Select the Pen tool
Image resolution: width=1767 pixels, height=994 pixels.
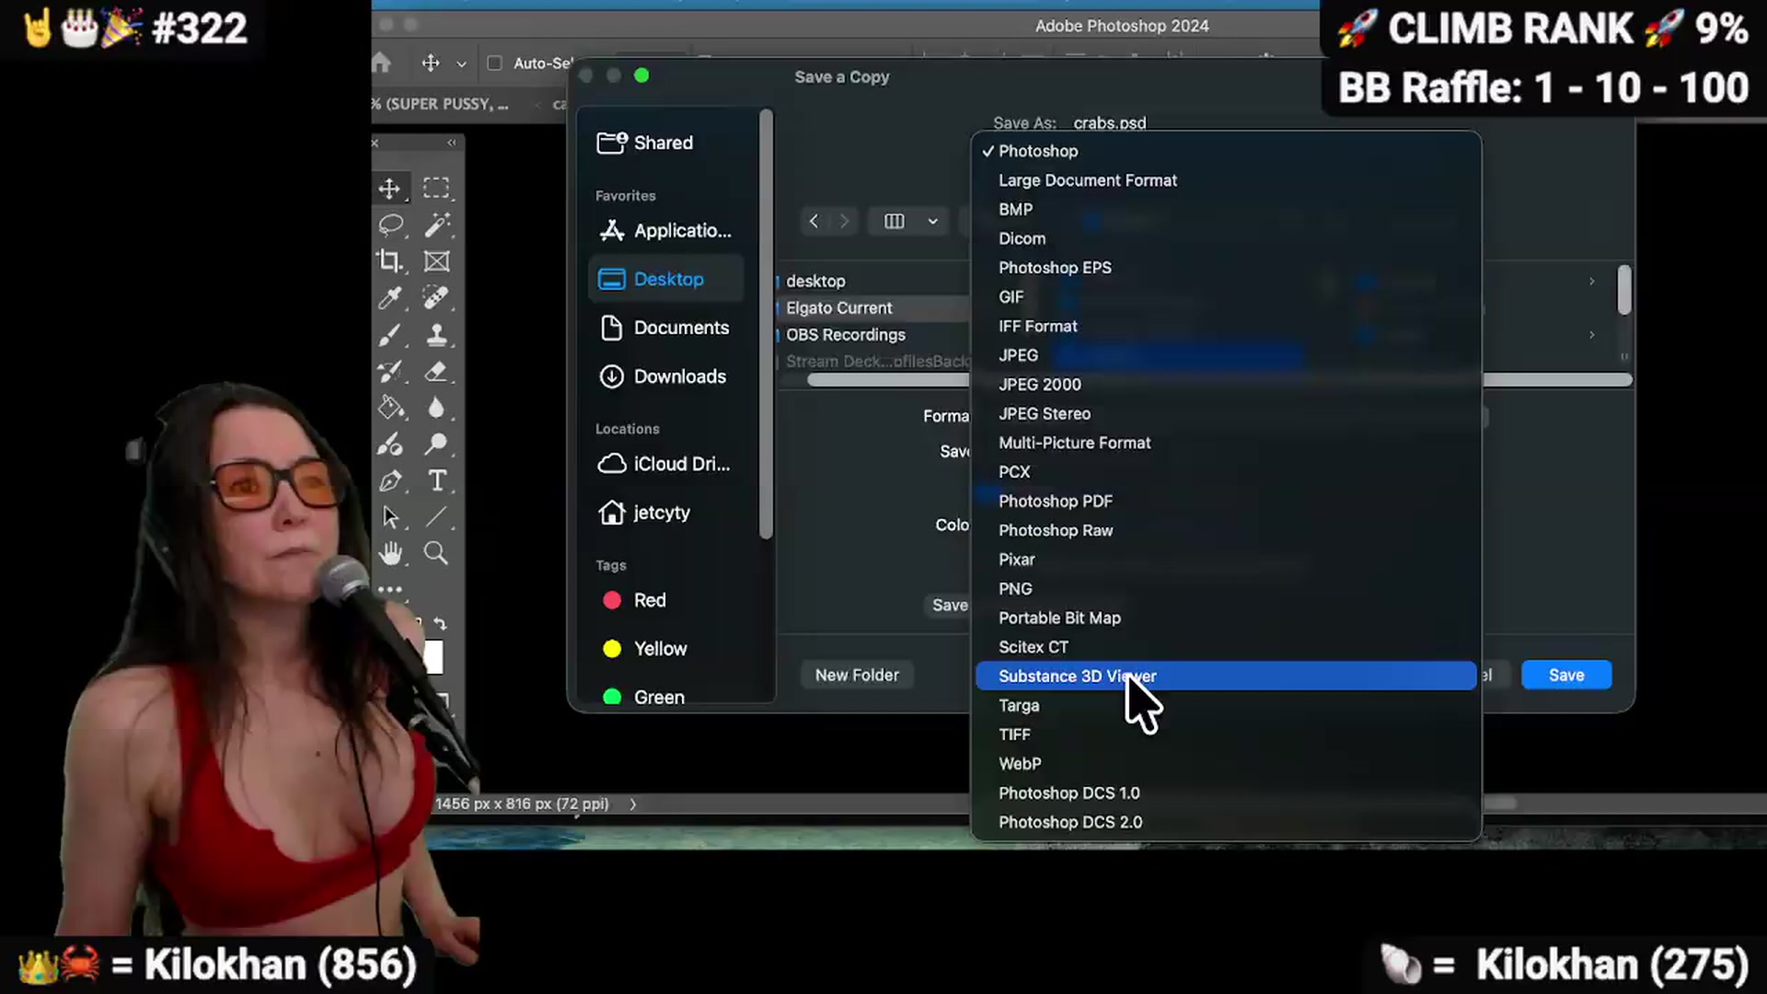pyautogui.click(x=390, y=480)
